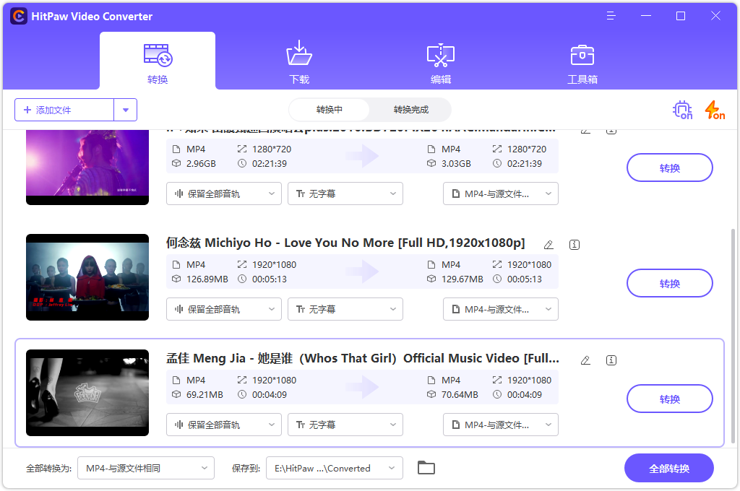Screen dimensions: 740x491
Task: Click the 2.96GB source size text
Action: point(201,164)
